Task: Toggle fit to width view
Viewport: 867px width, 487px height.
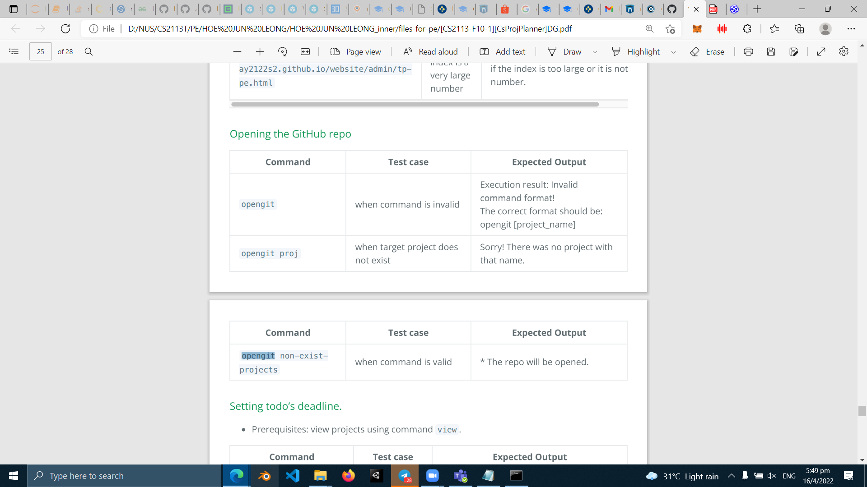Action: (305, 51)
